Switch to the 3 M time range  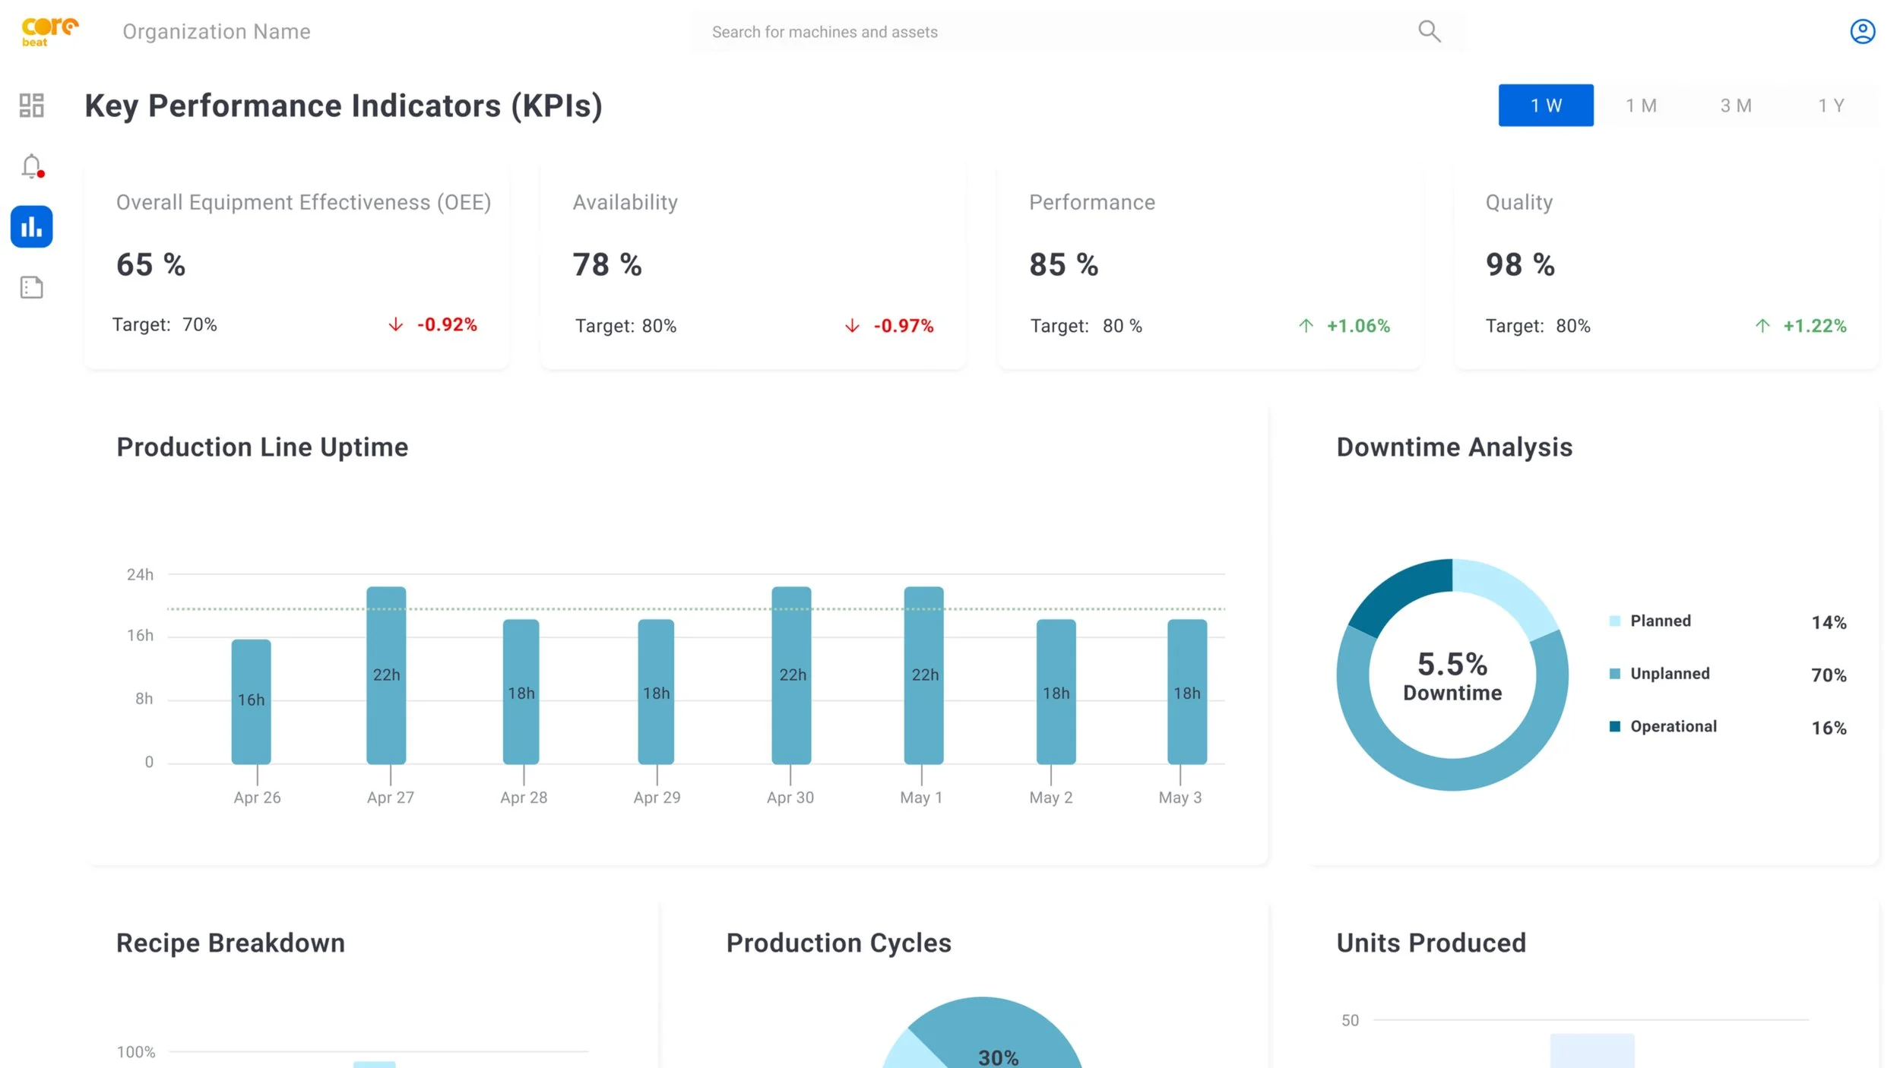point(1736,105)
